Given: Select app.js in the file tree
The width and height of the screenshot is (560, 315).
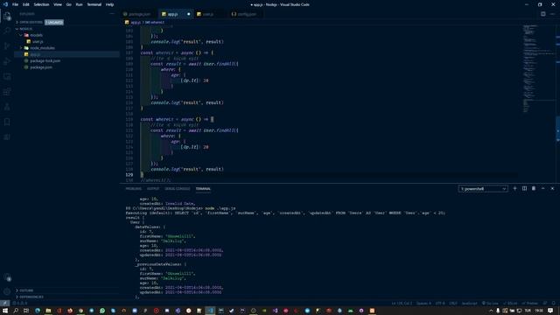Looking at the screenshot, I should click(x=66, y=54).
